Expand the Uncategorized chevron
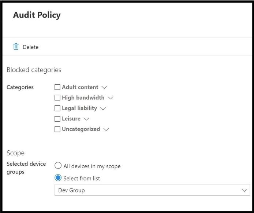This screenshot has width=254, height=213. click(106, 130)
